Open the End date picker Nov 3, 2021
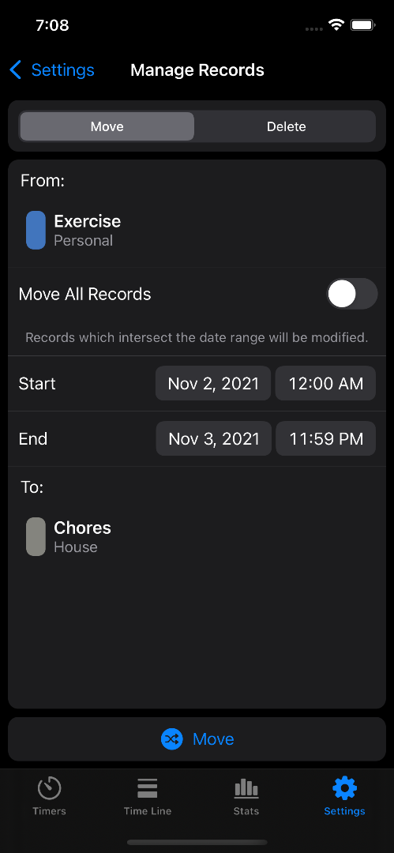 (214, 438)
